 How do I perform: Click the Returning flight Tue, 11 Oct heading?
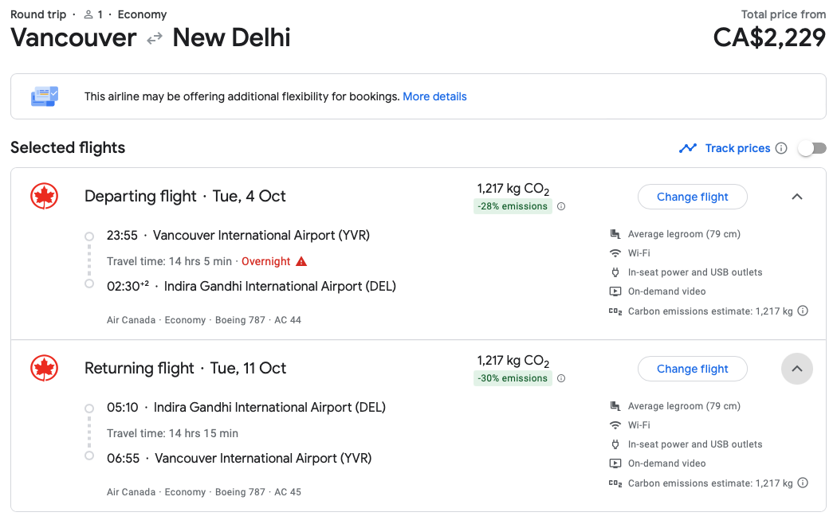pyautogui.click(x=185, y=368)
